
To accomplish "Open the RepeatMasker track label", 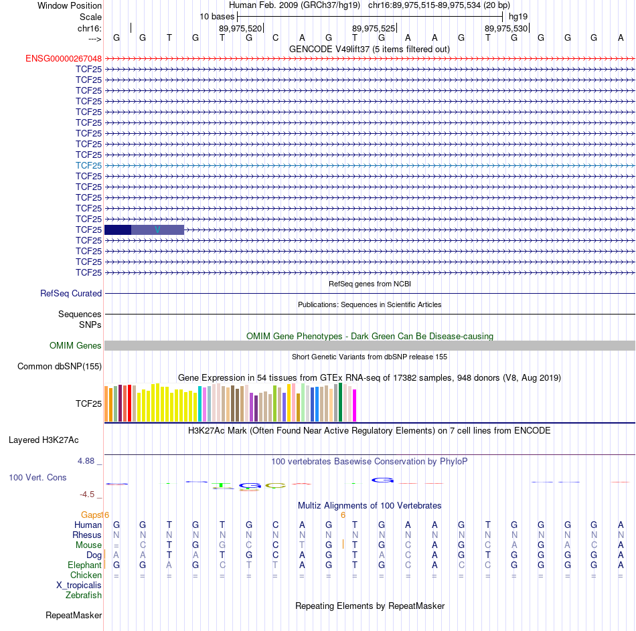I will tap(74, 615).
